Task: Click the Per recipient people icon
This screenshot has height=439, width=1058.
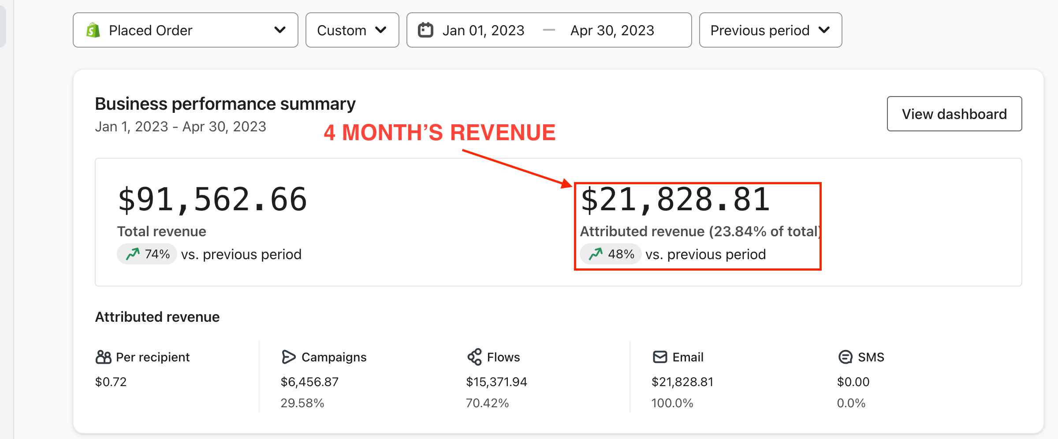Action: (103, 357)
